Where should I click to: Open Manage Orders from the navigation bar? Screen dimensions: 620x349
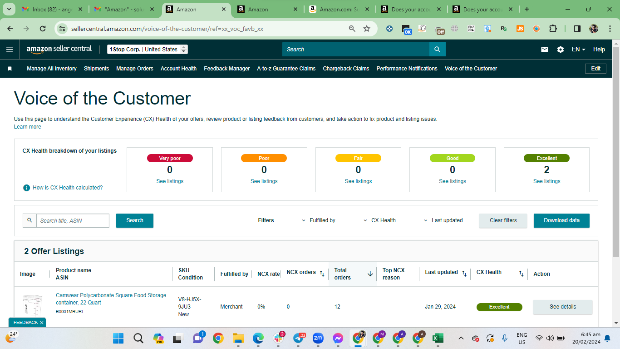pyautogui.click(x=135, y=69)
